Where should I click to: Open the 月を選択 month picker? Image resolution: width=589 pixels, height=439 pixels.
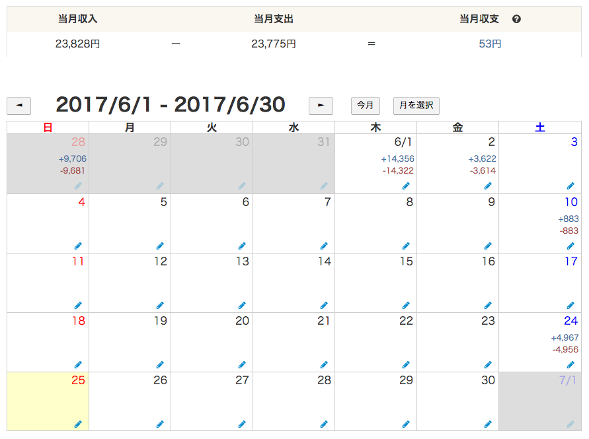tap(416, 106)
